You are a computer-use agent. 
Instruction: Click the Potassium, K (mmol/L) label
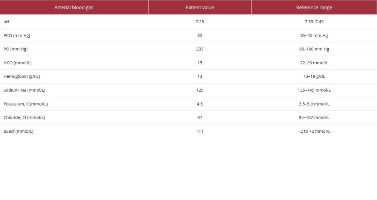click(26, 104)
